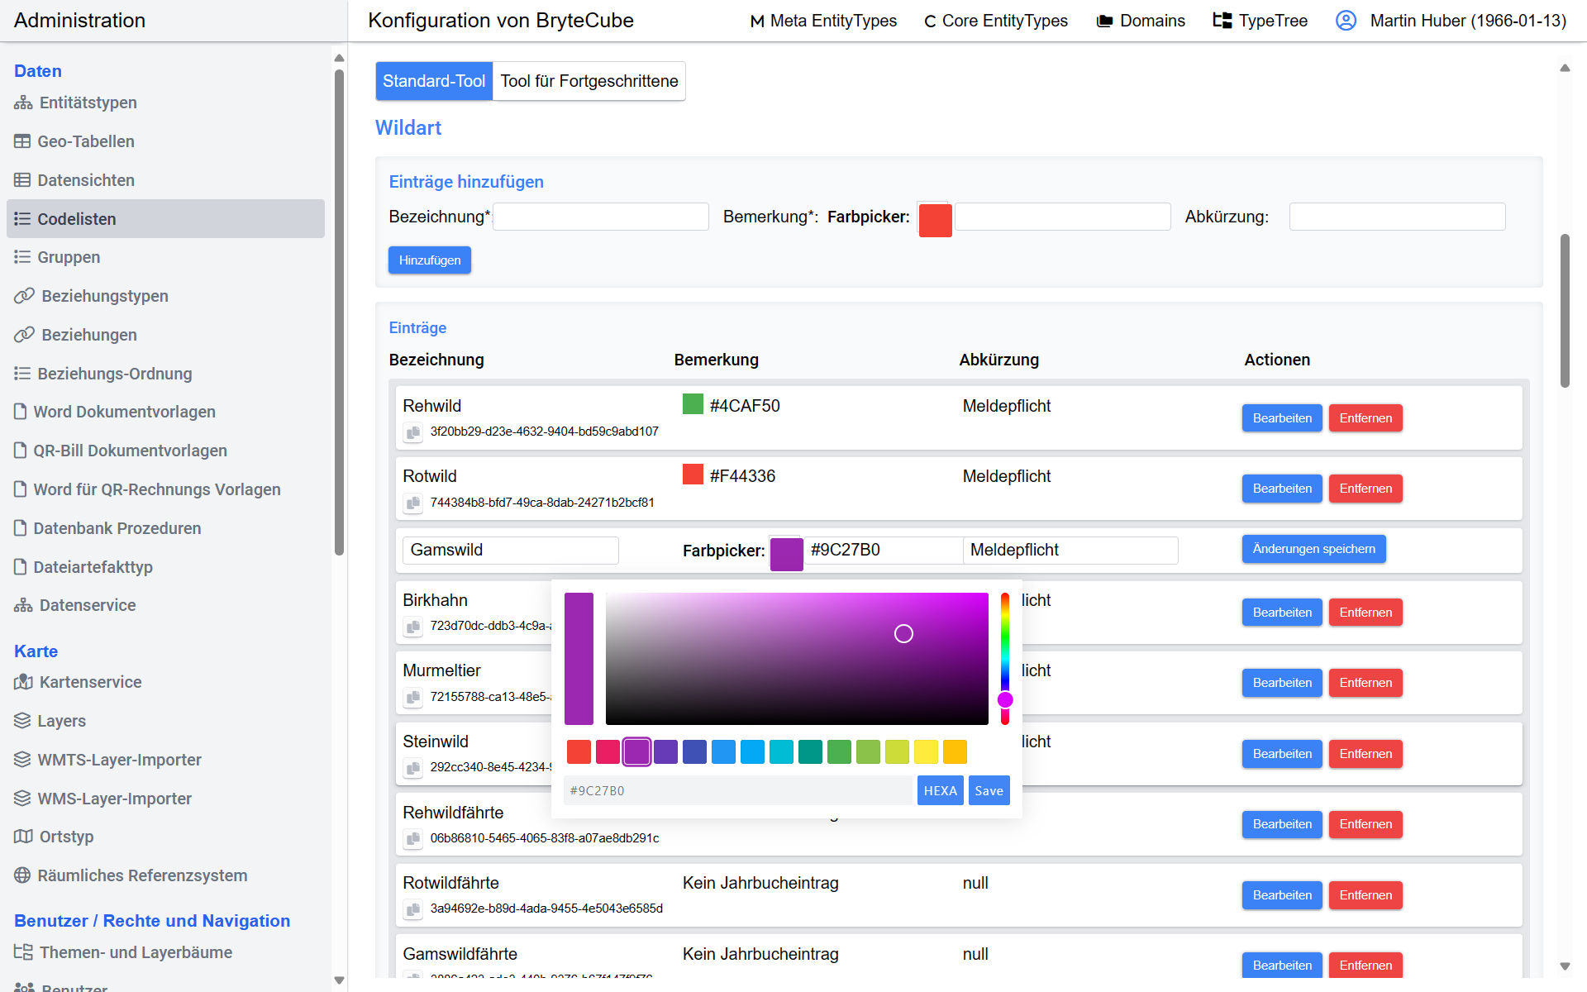Open red Farbpicker swatch in Einträge hinzufügen

(935, 220)
